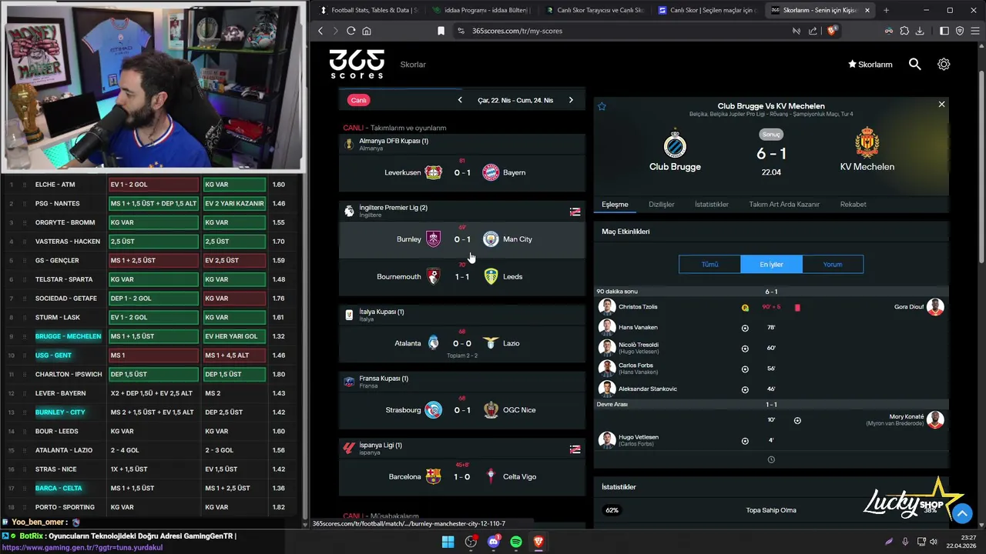
Task: Open the Brave Shields lion icon
Action: (832, 31)
